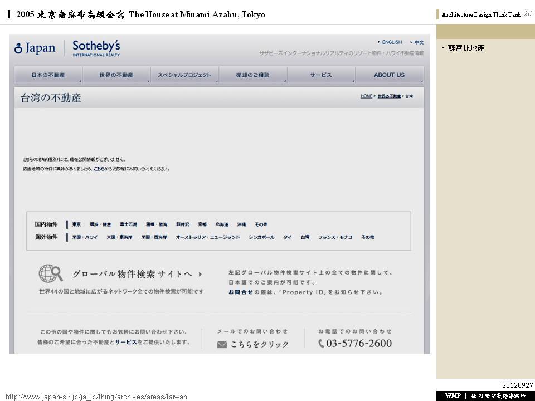535x401 pixels.
Task: Click the mail envelope icon
Action: click(x=222, y=344)
